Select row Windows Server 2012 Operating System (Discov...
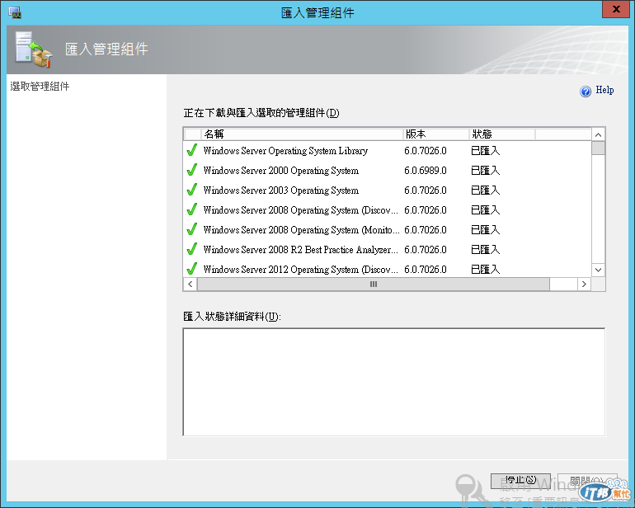 click(388, 270)
